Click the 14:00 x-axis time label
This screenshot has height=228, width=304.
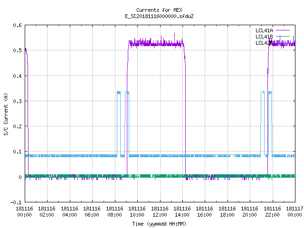pos(182,215)
